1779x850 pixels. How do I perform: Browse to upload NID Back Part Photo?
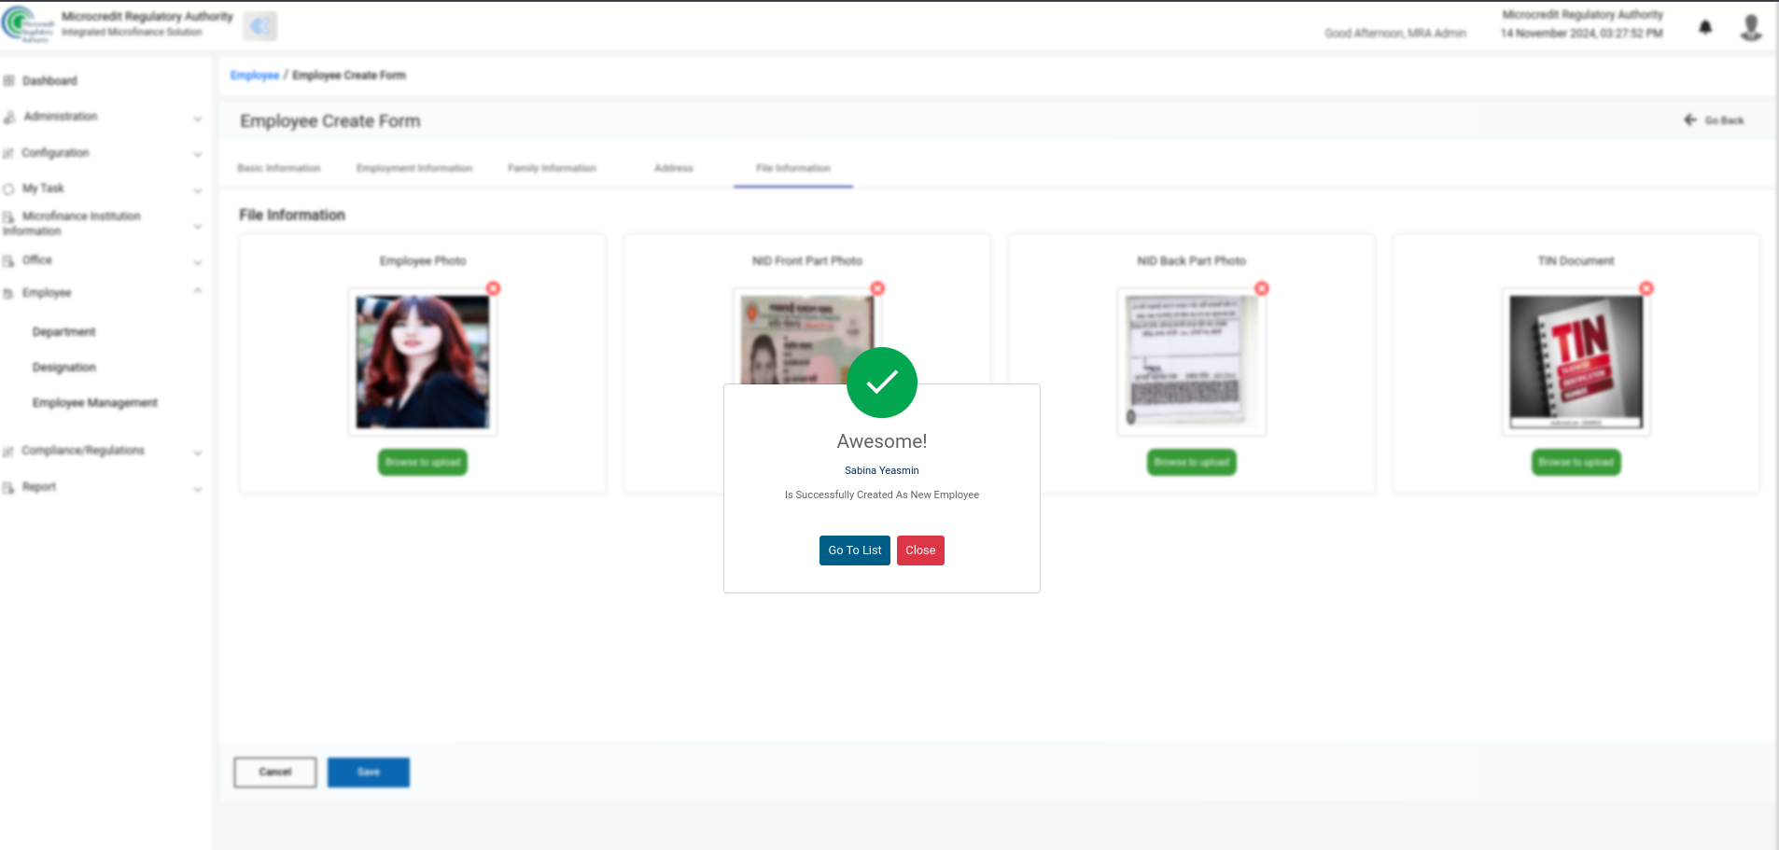pos(1192,462)
